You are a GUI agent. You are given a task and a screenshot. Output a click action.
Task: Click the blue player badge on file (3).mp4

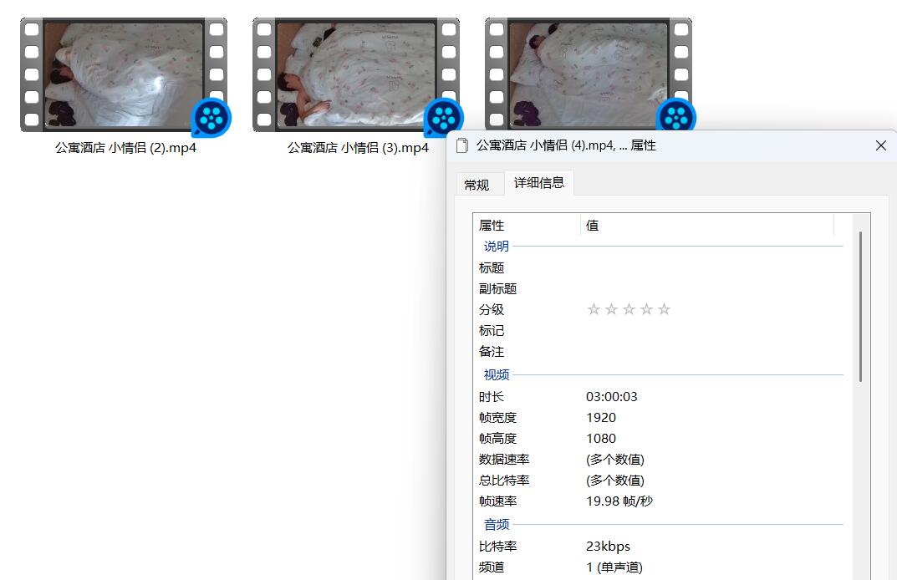pyautogui.click(x=444, y=117)
